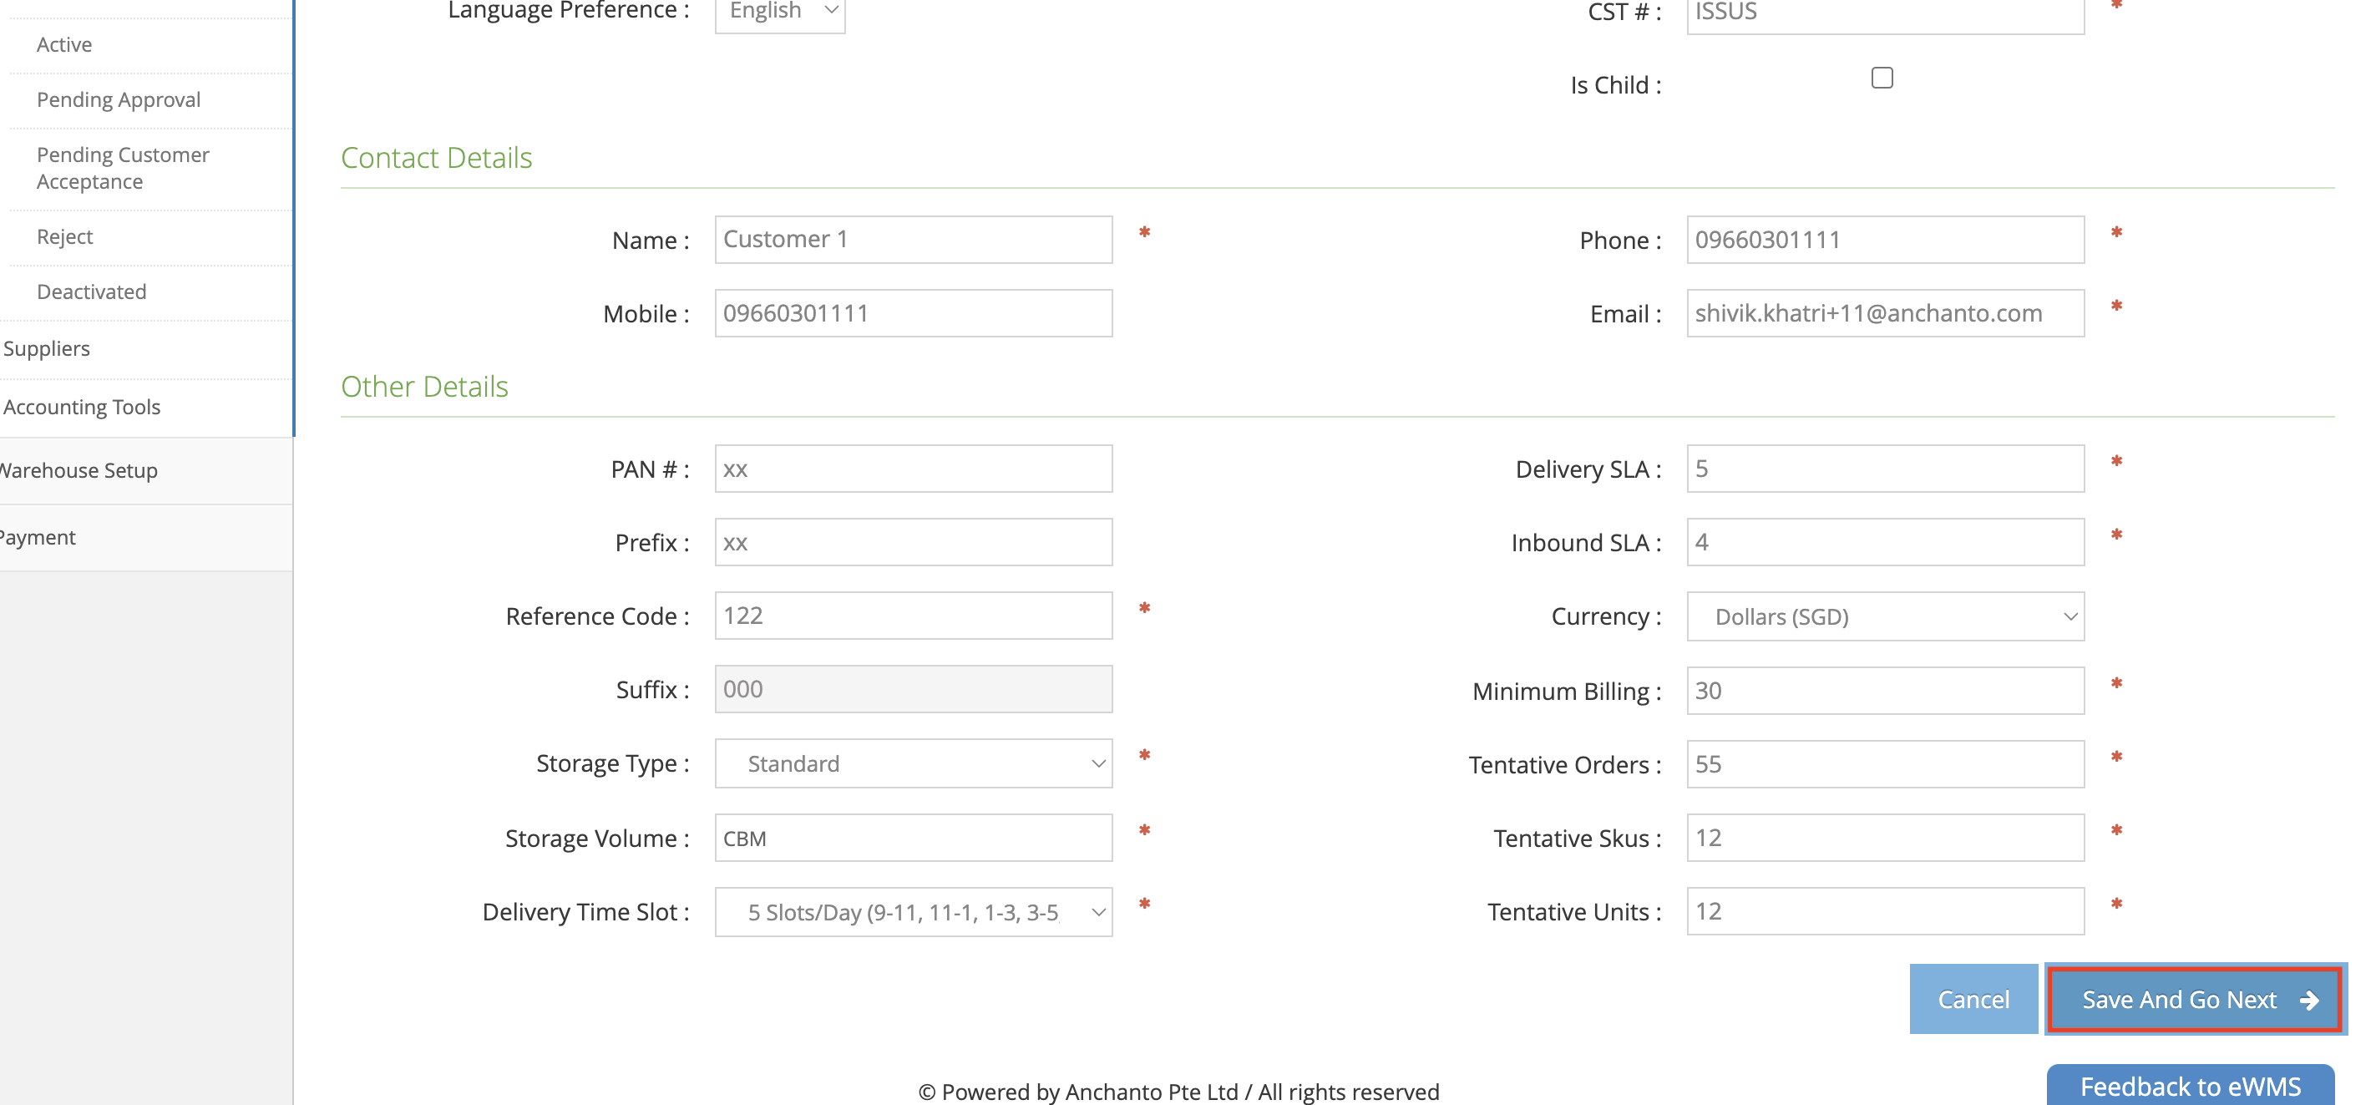Image resolution: width=2376 pixels, height=1105 pixels.
Task: Go to Pending Customer Acceptance
Action: (123, 168)
